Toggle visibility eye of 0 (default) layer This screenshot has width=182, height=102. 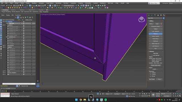5,22
